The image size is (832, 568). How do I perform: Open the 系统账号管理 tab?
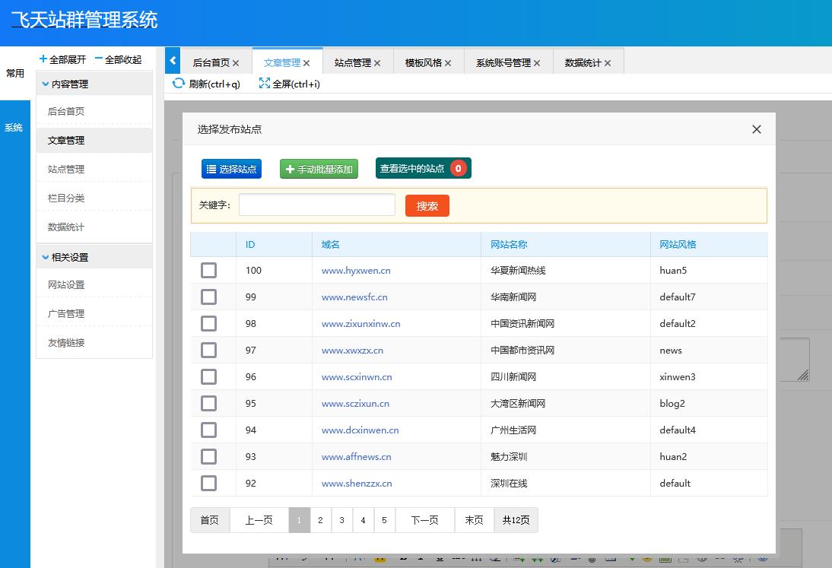coord(503,62)
